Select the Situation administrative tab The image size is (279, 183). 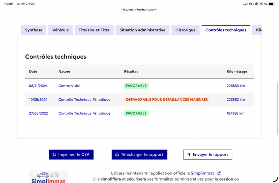[142, 30]
